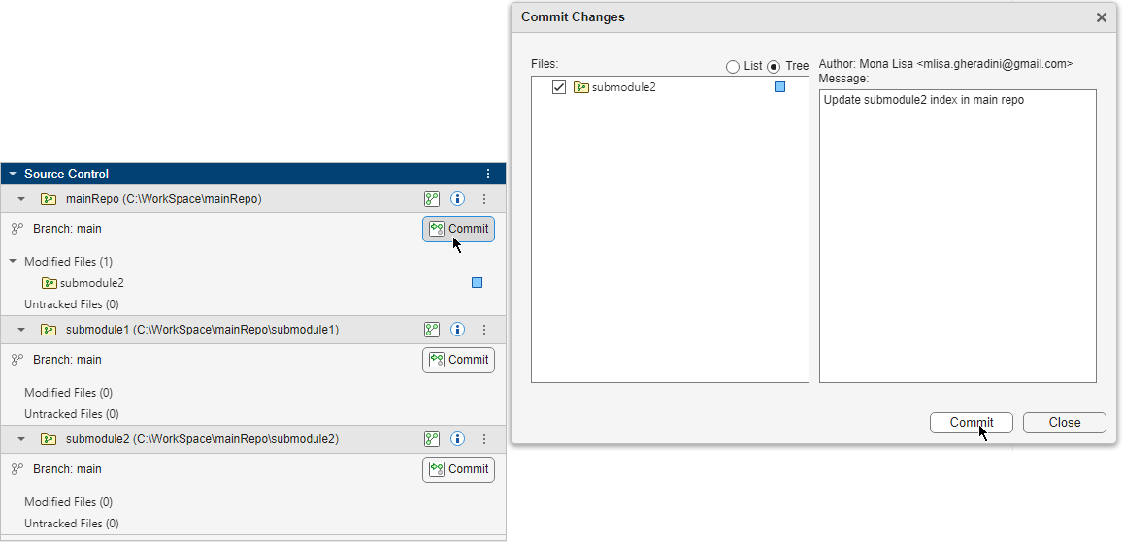
Task: Open branch manager icon for submodule1
Action: (432, 330)
